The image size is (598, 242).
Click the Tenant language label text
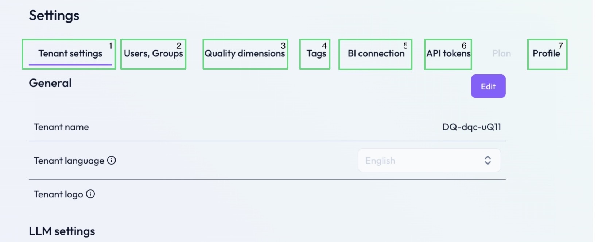coord(69,161)
